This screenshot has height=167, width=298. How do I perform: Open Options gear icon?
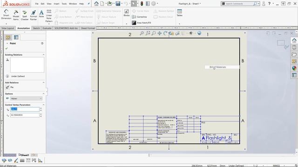pos(154,4)
